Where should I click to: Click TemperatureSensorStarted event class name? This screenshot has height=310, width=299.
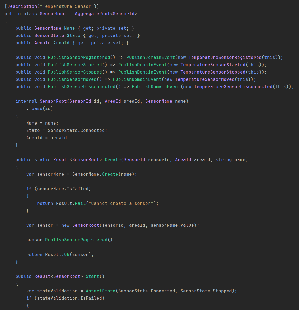213,65
